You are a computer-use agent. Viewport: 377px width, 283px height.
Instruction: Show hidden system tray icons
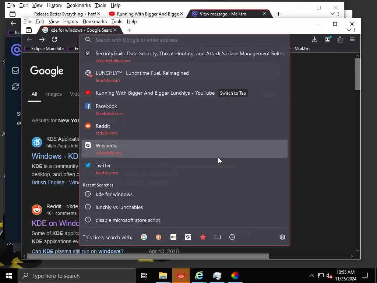coord(311,276)
